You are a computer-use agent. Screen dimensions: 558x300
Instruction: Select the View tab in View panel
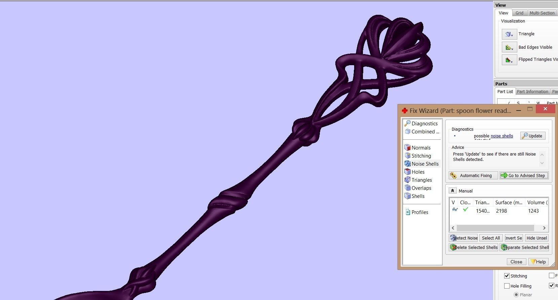(504, 13)
